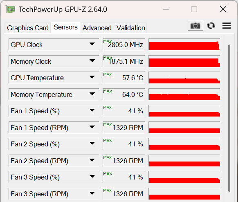Open the Advanced tab
The height and width of the screenshot is (202, 238).
pos(97,28)
